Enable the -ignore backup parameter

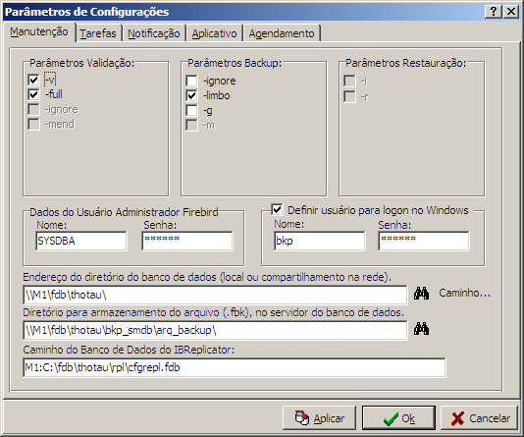click(191, 81)
